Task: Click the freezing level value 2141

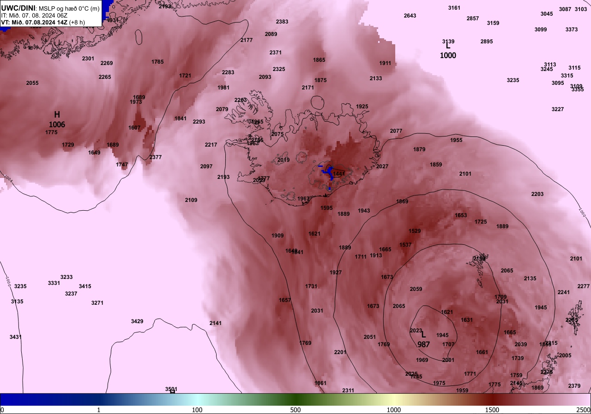Action: coord(216,323)
